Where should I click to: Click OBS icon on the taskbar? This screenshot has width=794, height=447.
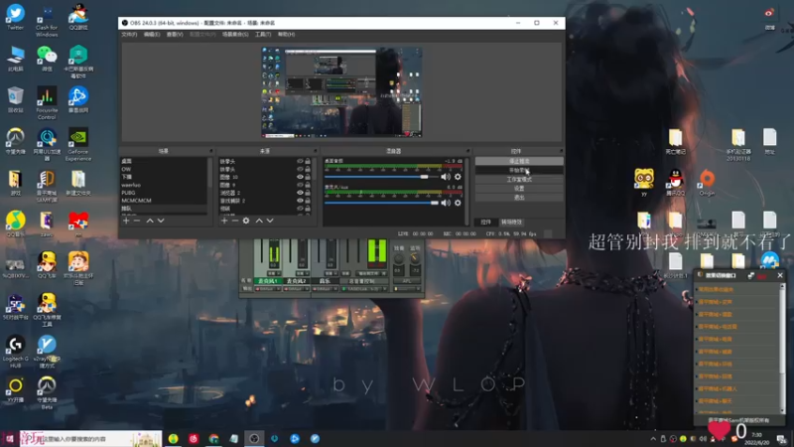click(x=254, y=438)
